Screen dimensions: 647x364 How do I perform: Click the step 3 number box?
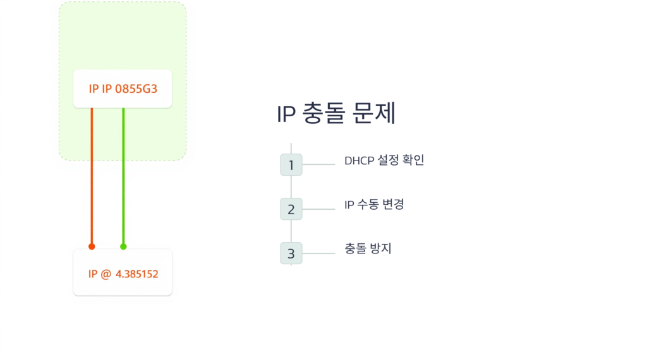[291, 253]
